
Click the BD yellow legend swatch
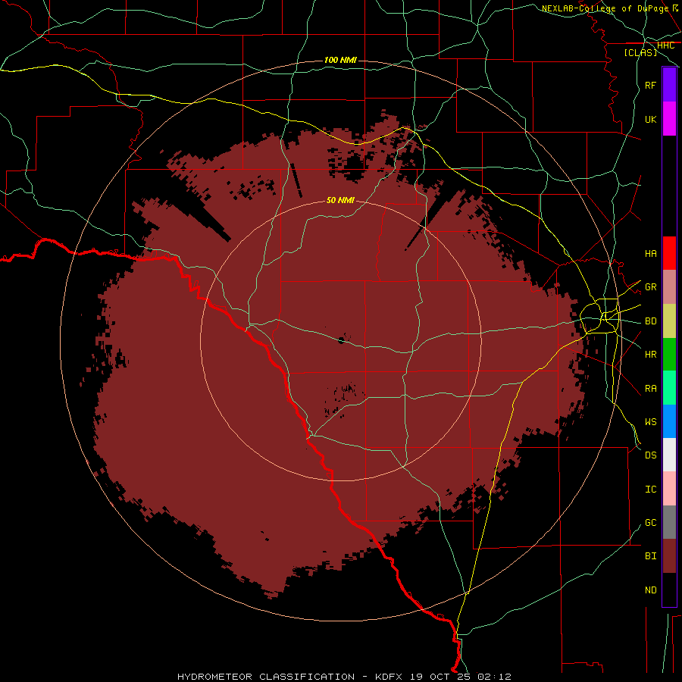coord(669,321)
